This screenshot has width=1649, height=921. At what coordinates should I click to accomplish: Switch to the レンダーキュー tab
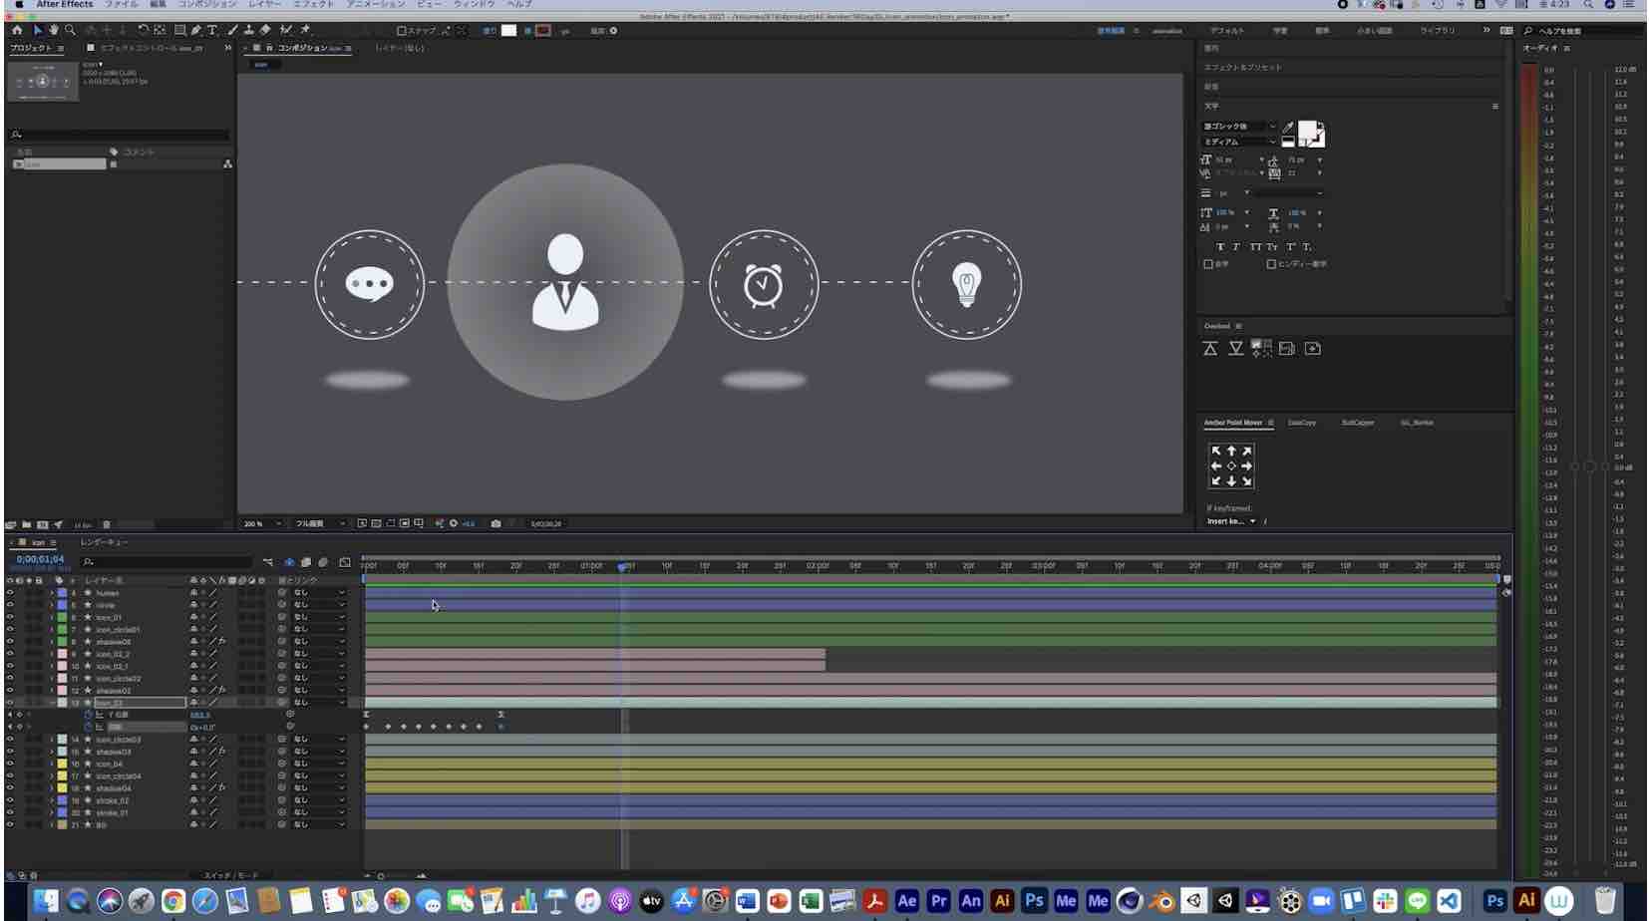click(104, 542)
